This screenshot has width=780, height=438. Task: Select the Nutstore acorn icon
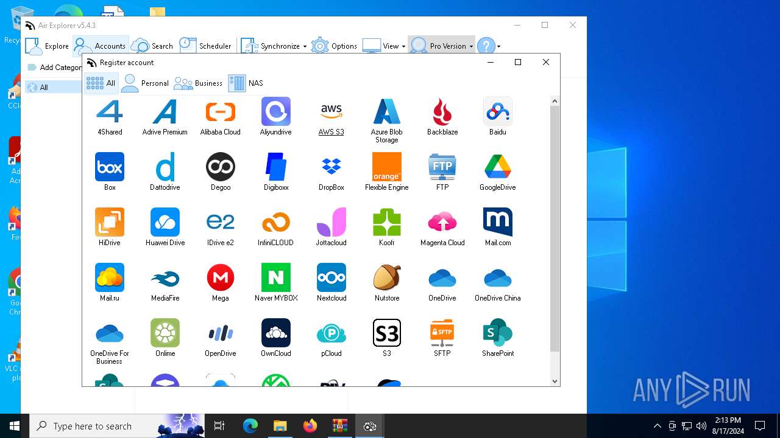pyautogui.click(x=387, y=277)
